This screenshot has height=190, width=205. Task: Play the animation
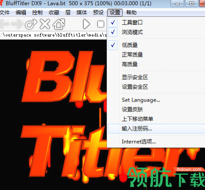87,24
